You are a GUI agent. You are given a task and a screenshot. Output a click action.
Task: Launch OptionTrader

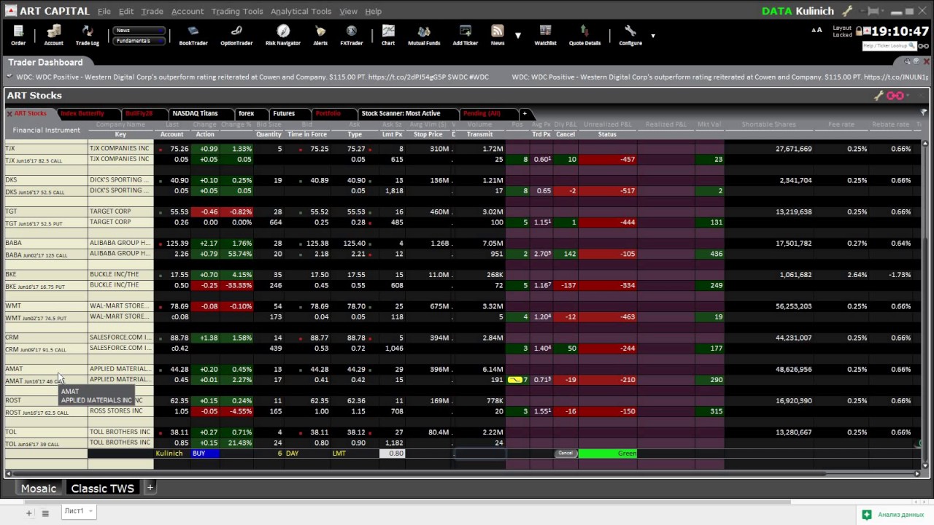(x=236, y=35)
